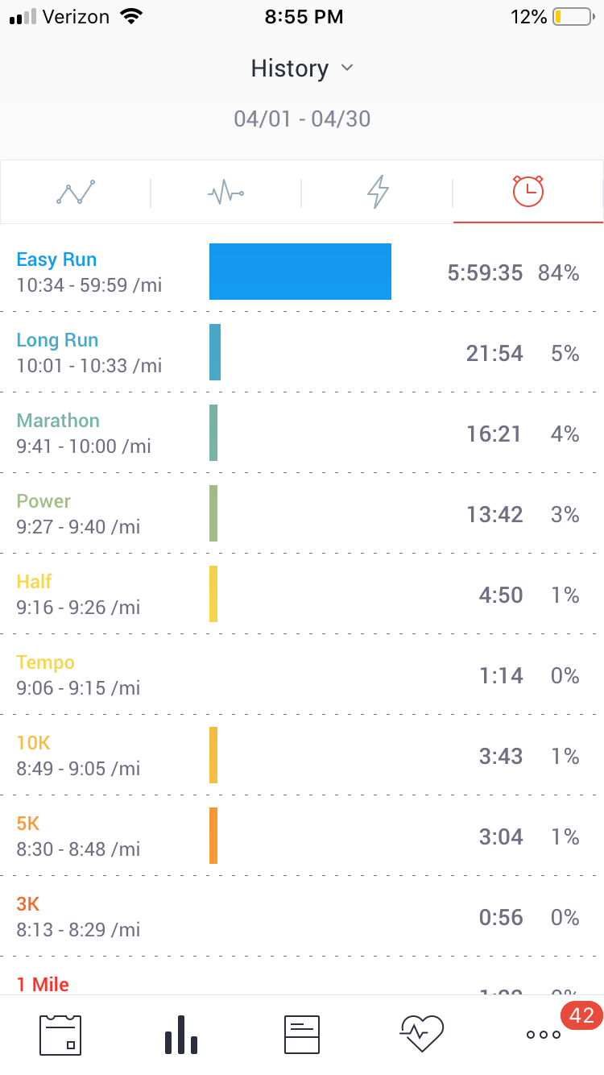Image resolution: width=604 pixels, height=1075 pixels.
Task: Select the alarm clock time tab
Action: point(528,191)
